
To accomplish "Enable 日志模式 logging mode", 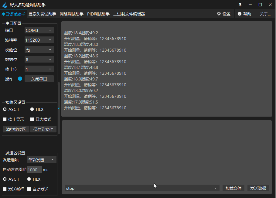I will click(32, 119).
